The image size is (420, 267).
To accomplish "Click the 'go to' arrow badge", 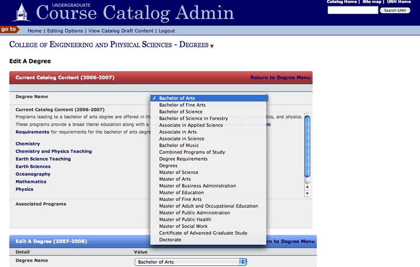I will pos(10,29).
